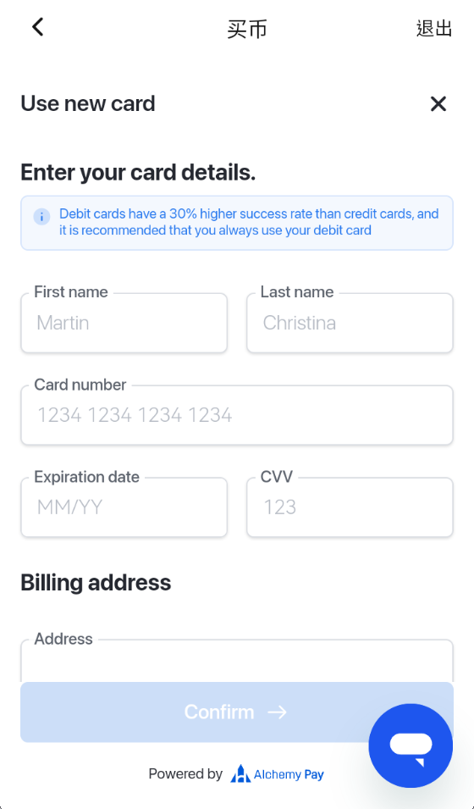Open the Alchemy Pay text link
This screenshot has height=809, width=474.
tap(289, 774)
